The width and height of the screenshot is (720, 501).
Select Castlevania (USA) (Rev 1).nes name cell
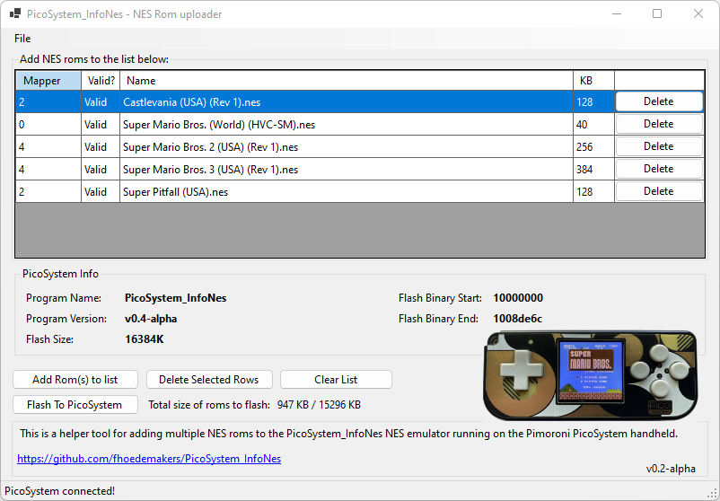[347, 102]
